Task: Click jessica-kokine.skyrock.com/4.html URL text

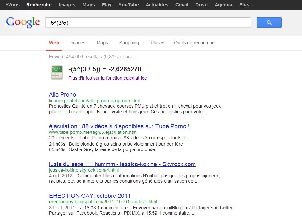Action: pyautogui.click(x=84, y=170)
